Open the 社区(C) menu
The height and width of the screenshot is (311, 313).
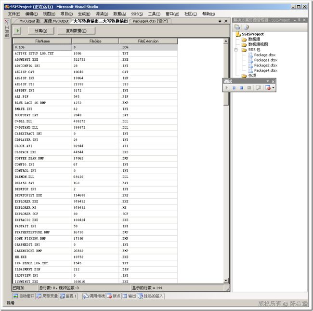click(x=190, y=14)
